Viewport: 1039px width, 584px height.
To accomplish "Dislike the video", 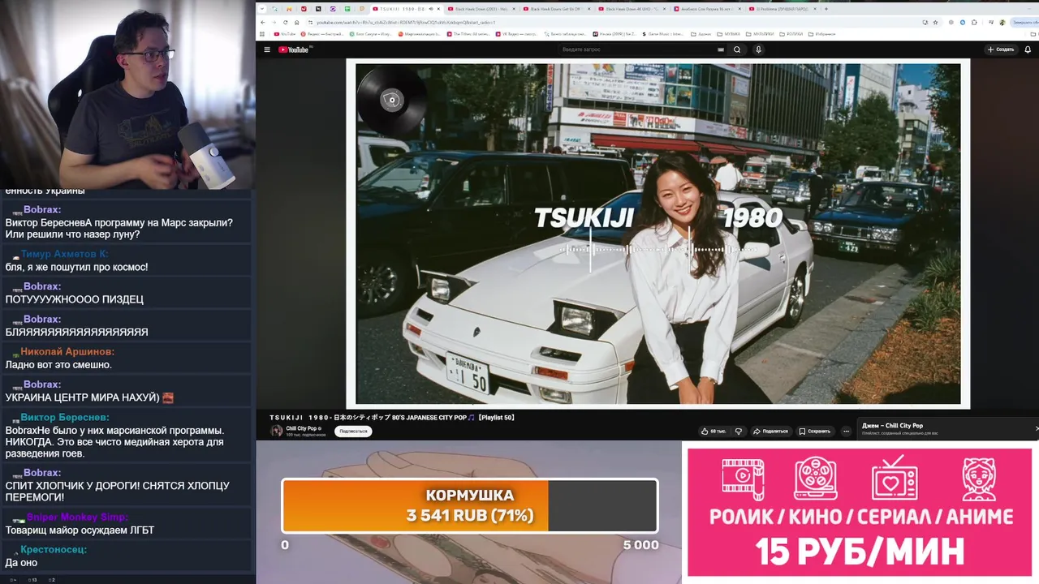I will [739, 431].
